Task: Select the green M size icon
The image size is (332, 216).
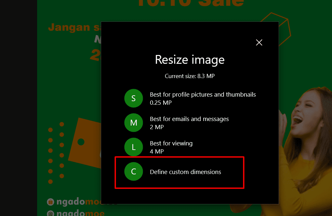Action: [x=133, y=123]
